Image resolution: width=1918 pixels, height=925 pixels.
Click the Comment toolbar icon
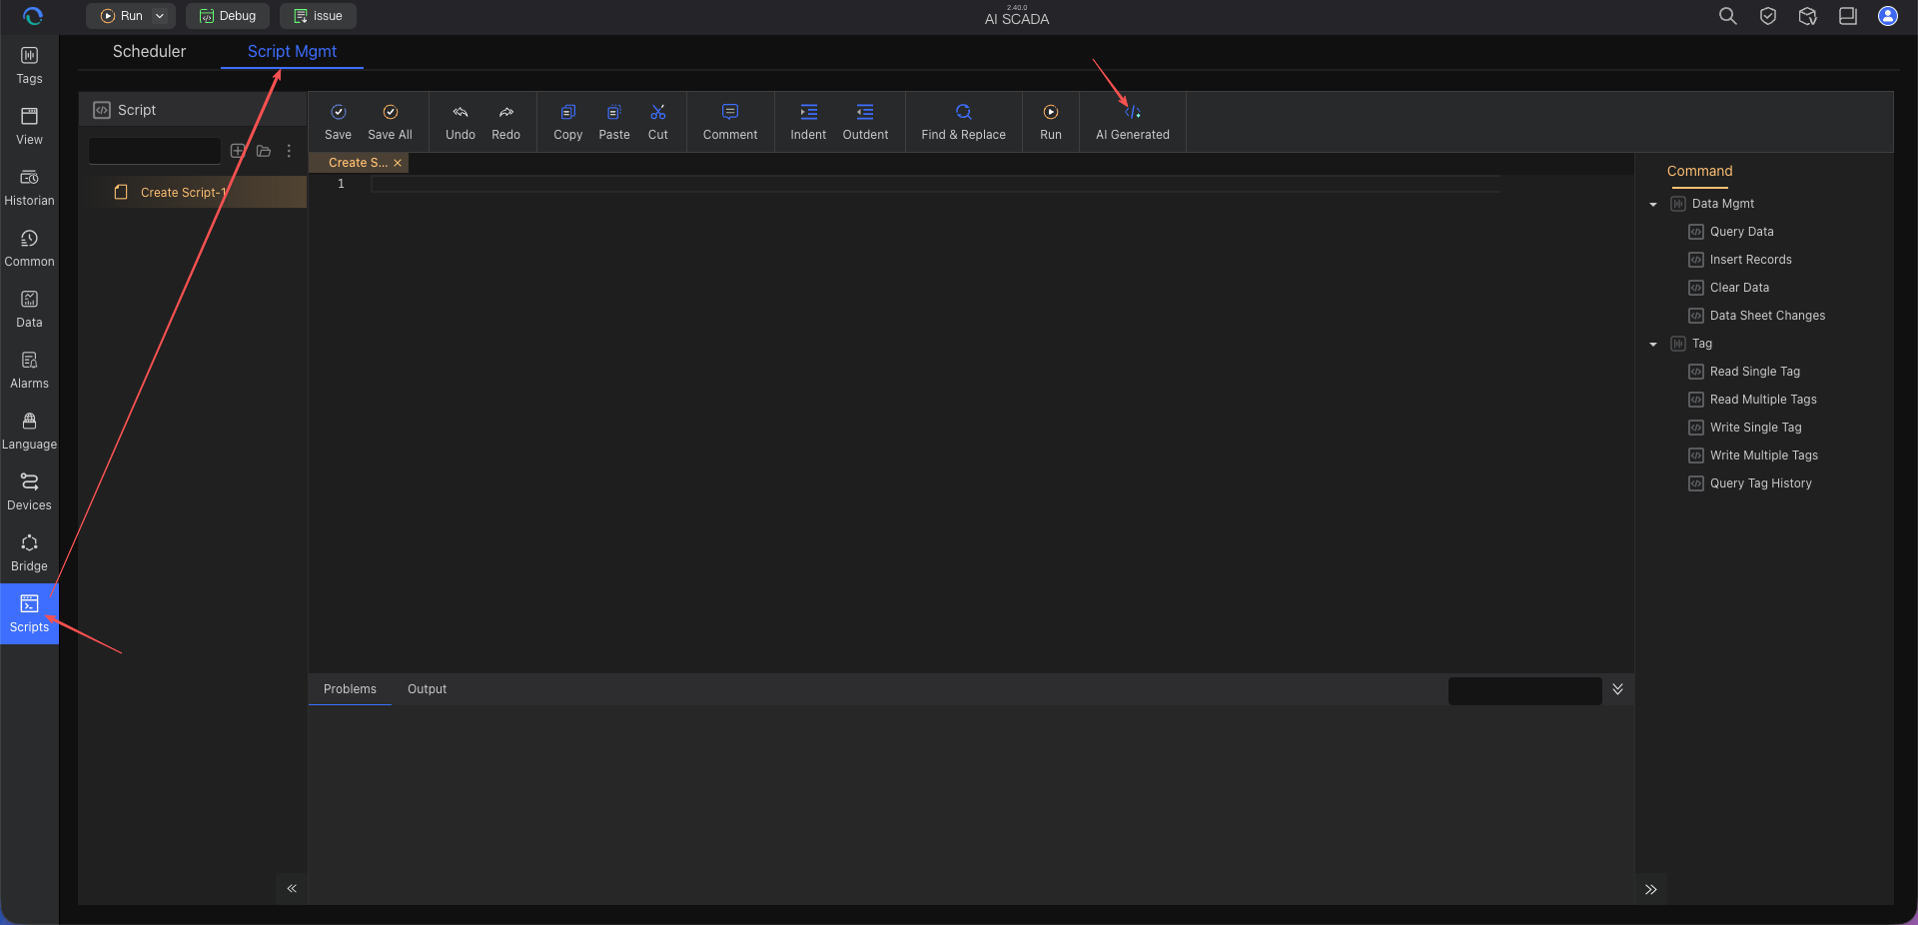click(x=730, y=112)
